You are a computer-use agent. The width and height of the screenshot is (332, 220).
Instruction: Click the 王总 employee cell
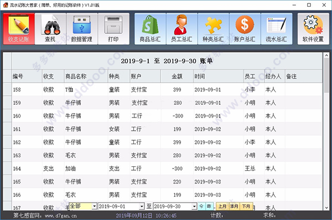coord(250,168)
